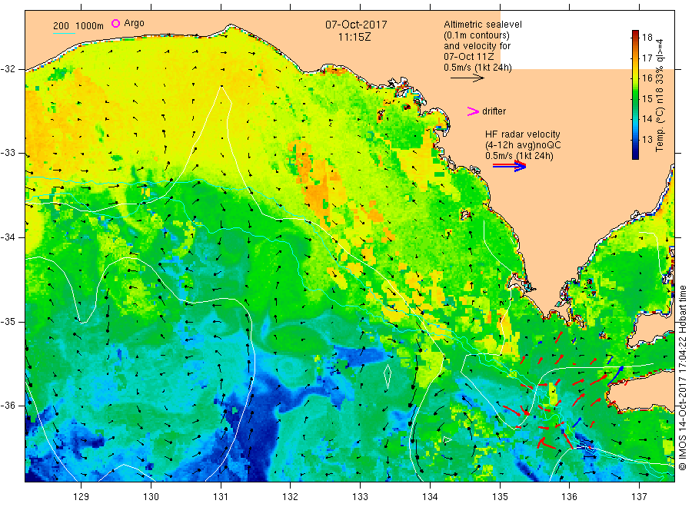Image resolution: width=692 pixels, height=507 pixels.
Task: Click the latitude label -33
Action: (x=8, y=153)
